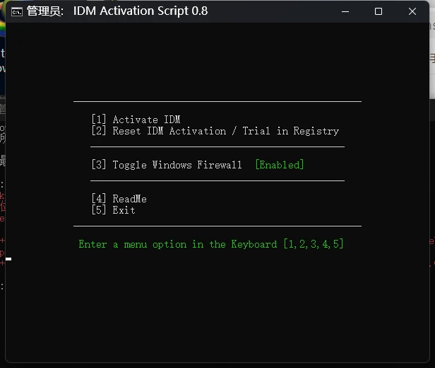Close the IDM Activation Script window
The image size is (435, 368).
[x=412, y=11]
